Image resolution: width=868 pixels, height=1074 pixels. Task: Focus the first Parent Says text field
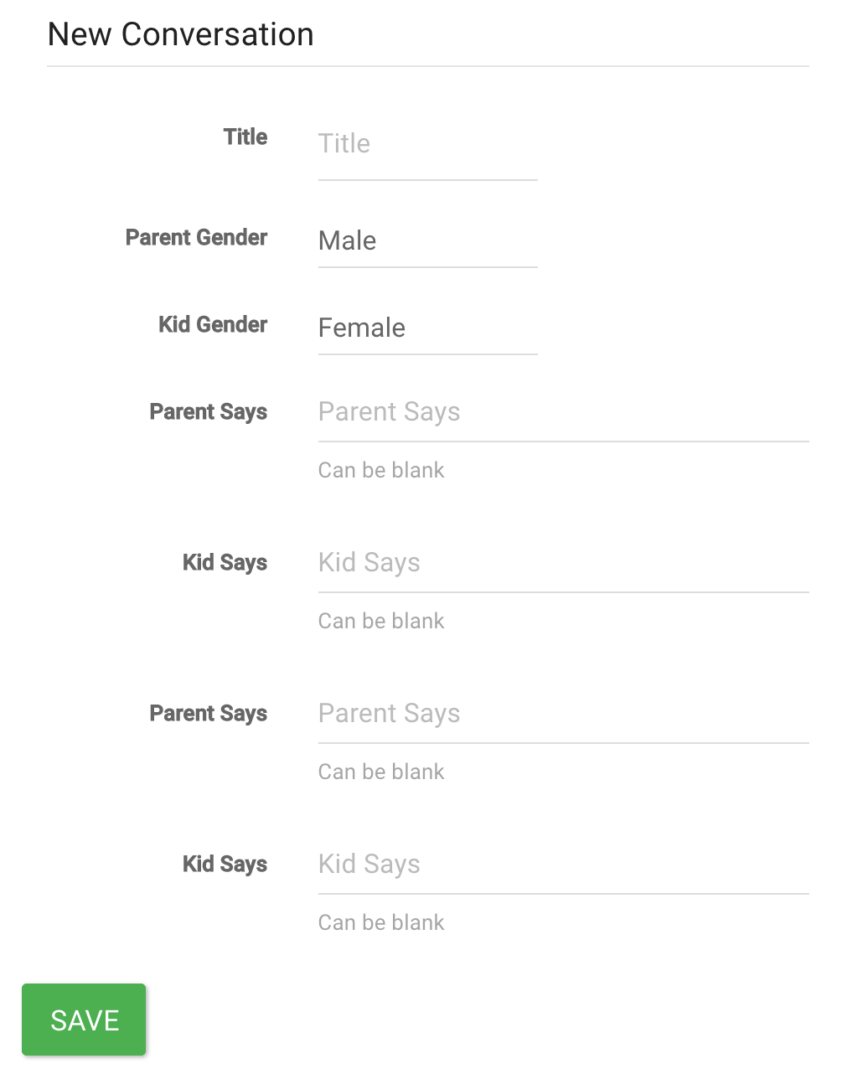[563, 412]
